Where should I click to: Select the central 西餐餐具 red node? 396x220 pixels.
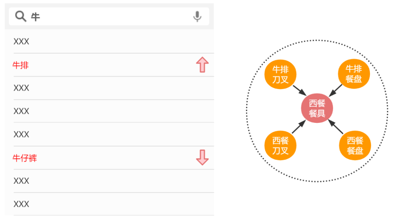(317, 108)
